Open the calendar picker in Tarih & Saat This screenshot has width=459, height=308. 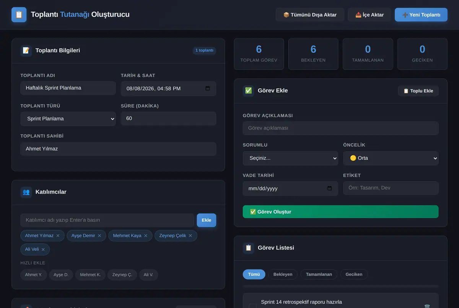click(x=208, y=88)
